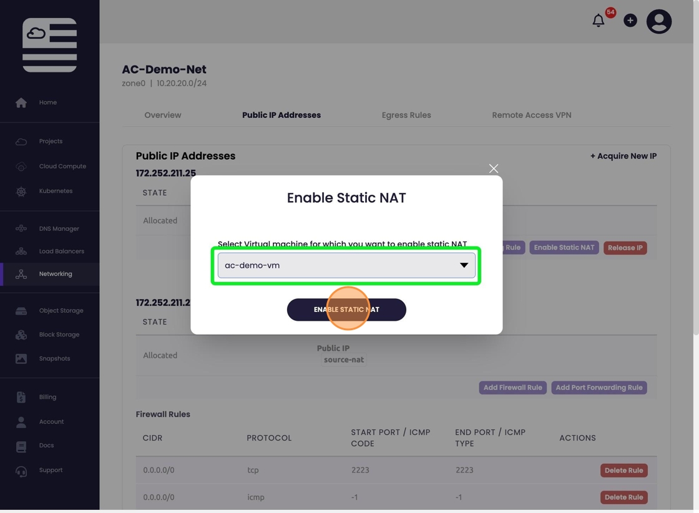This screenshot has height=513, width=699.
Task: Click the Load Balancers sidebar icon
Action: tap(21, 251)
